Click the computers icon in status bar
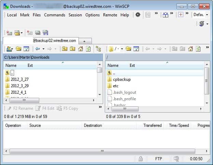The width and height of the screenshot is (213, 165). click(176, 159)
